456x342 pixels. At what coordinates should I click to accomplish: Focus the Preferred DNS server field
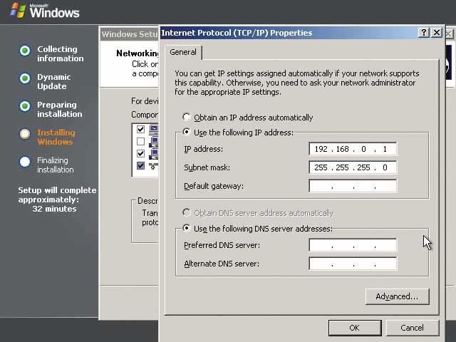pos(353,245)
